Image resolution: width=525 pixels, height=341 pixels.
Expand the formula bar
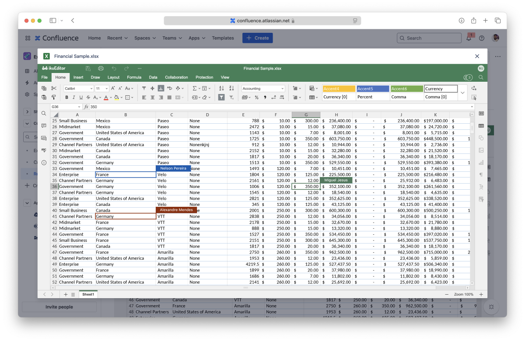pos(472,107)
